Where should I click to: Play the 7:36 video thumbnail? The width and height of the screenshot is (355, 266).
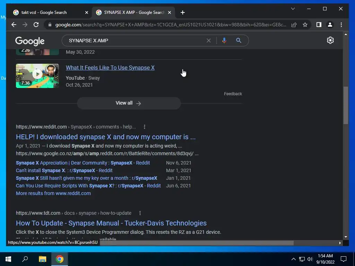[37, 76]
